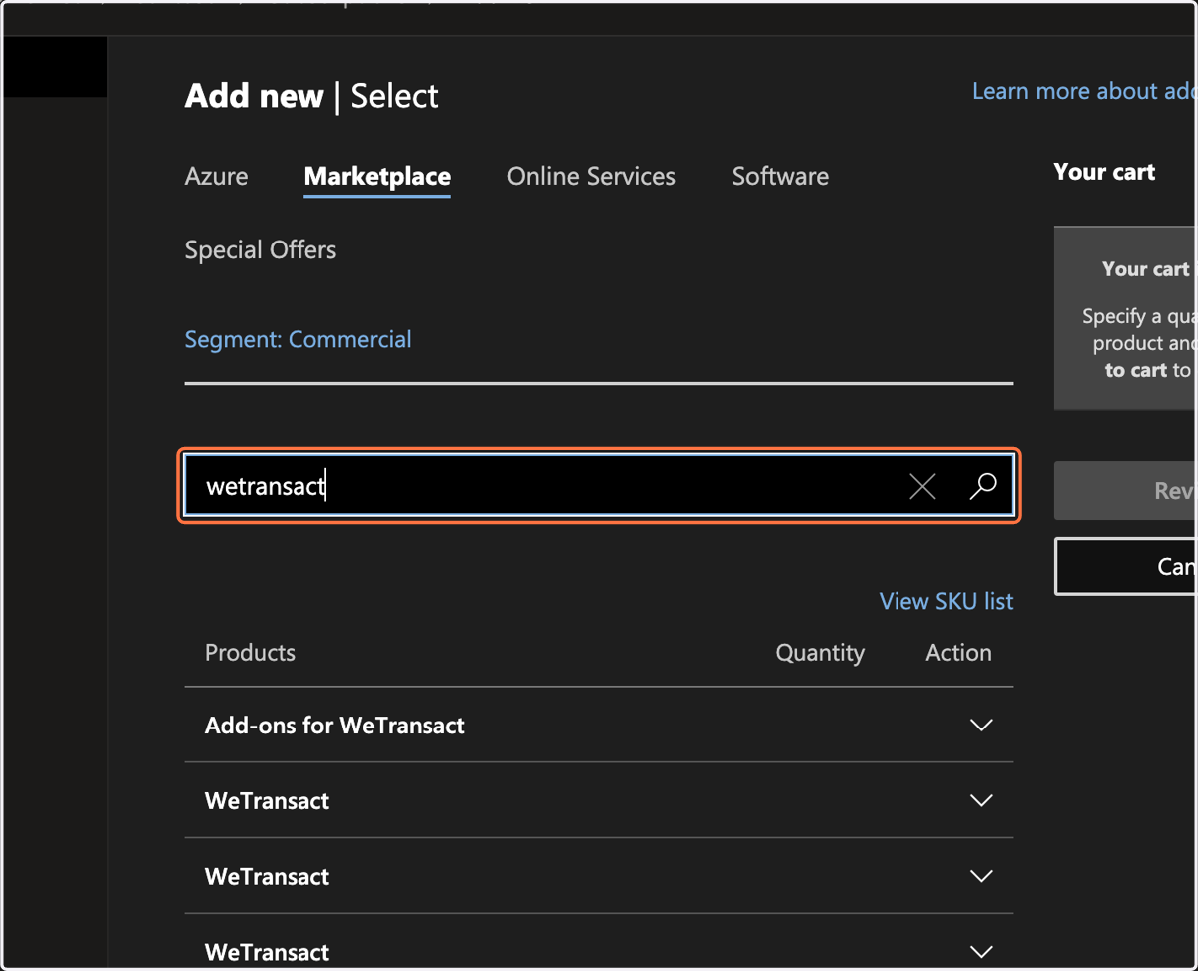
Task: Open the Learn more about add link
Action: (1084, 91)
